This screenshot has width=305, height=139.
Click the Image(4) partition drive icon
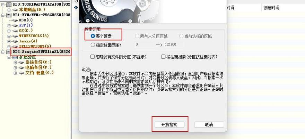[15, 41]
